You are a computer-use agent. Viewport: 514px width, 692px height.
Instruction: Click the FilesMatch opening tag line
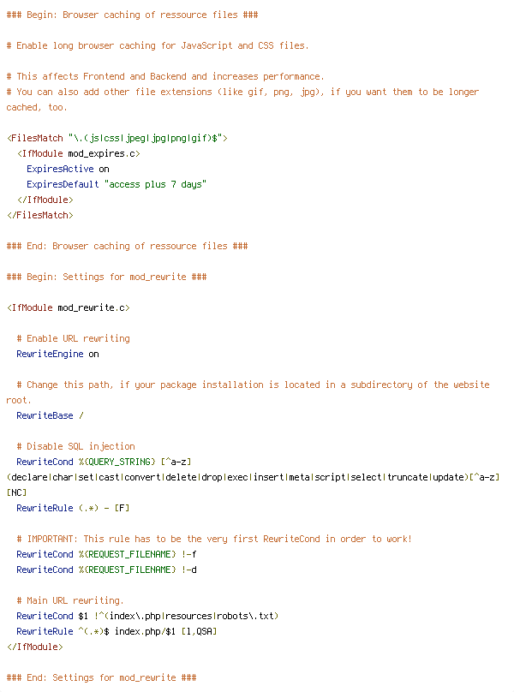[117, 138]
